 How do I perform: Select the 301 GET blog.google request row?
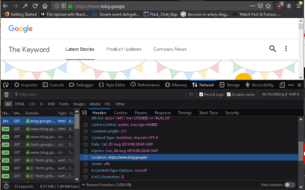pos(37,121)
